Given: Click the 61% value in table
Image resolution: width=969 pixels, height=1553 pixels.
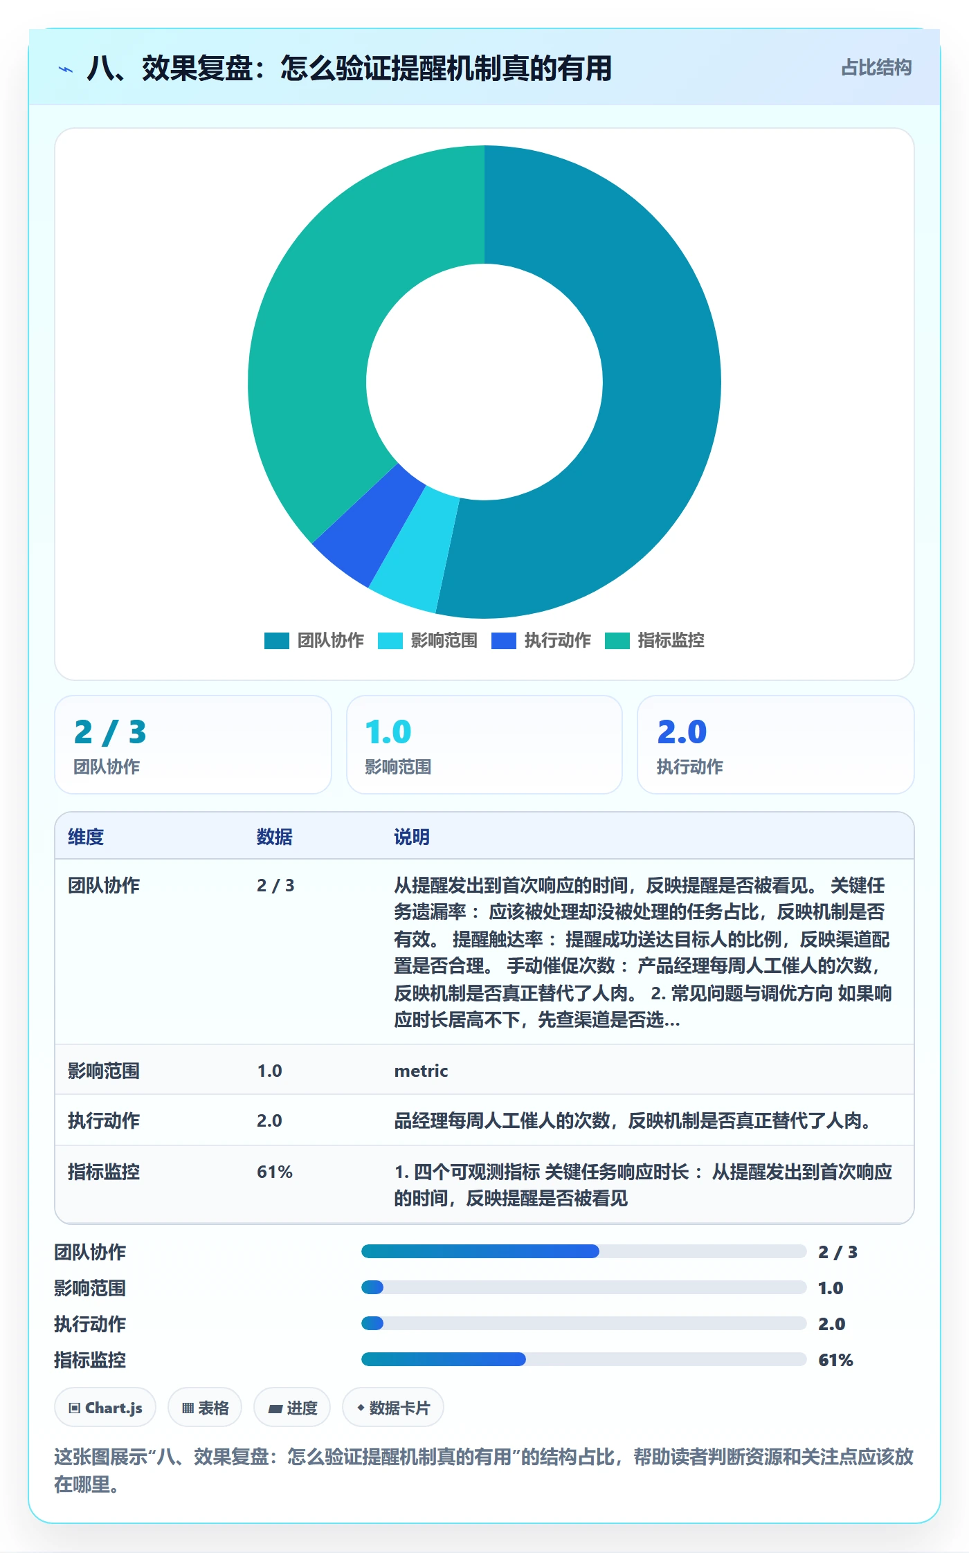Looking at the screenshot, I should [275, 1172].
